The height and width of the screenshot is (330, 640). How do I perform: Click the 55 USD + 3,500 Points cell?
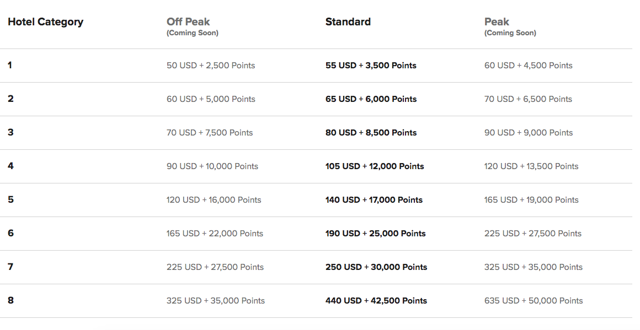click(x=371, y=66)
